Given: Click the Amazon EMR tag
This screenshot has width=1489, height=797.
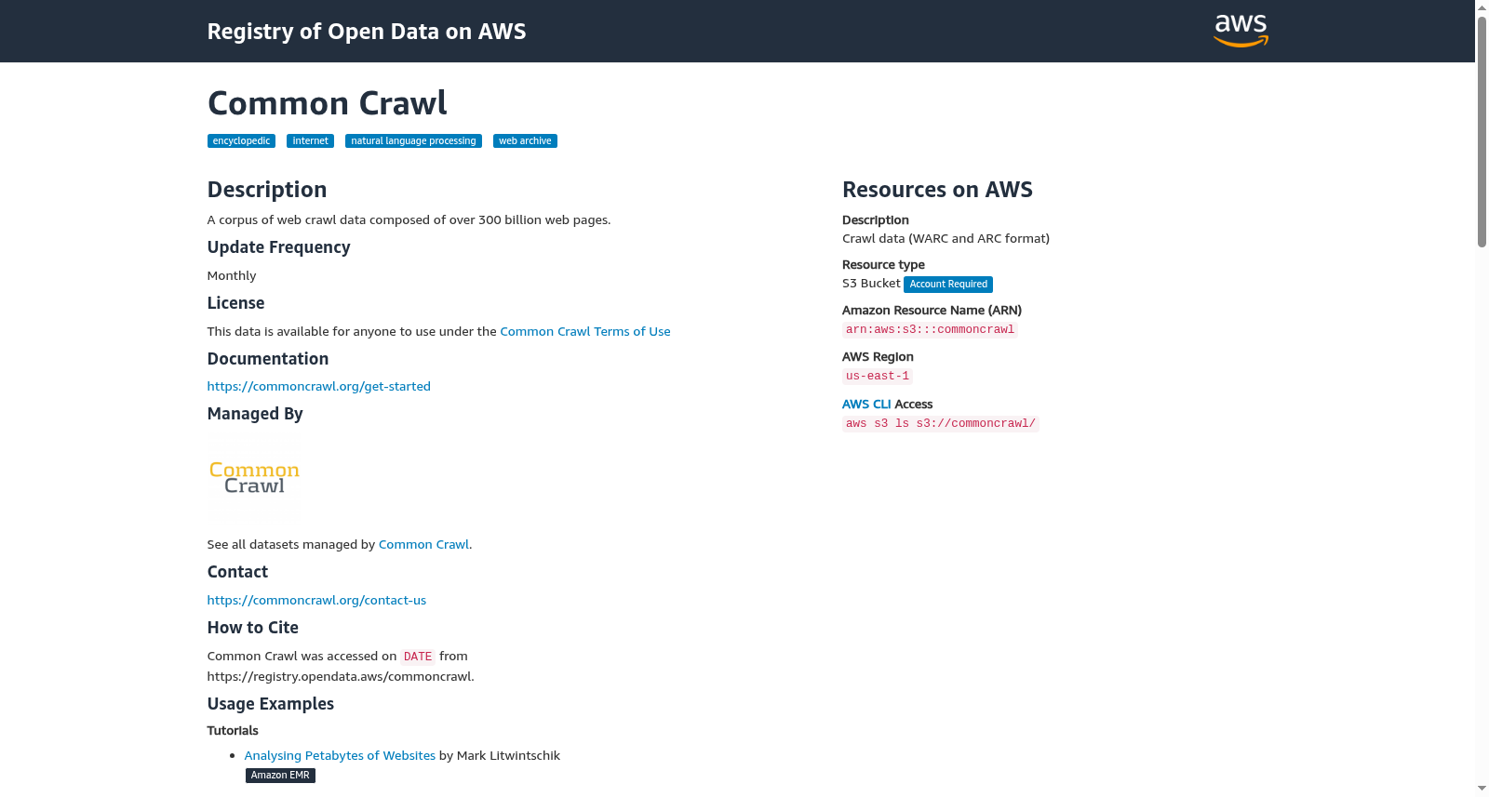Looking at the screenshot, I should click(280, 776).
